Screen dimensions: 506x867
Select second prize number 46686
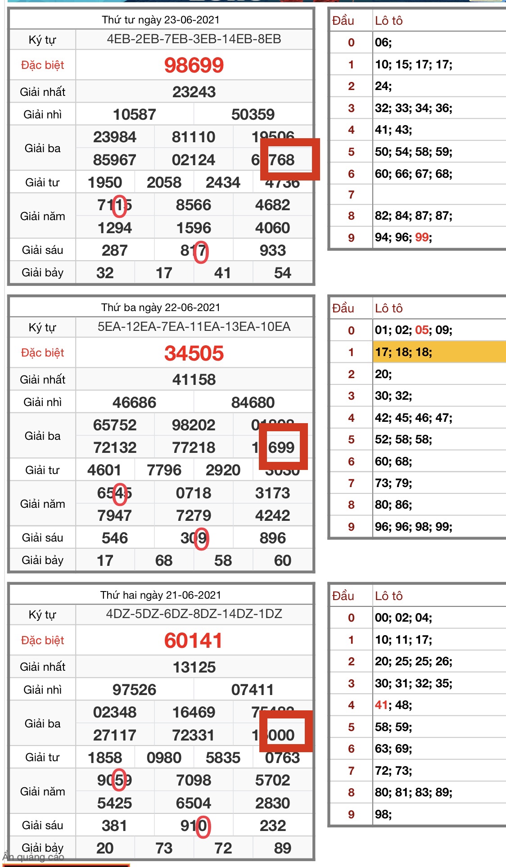135,402
